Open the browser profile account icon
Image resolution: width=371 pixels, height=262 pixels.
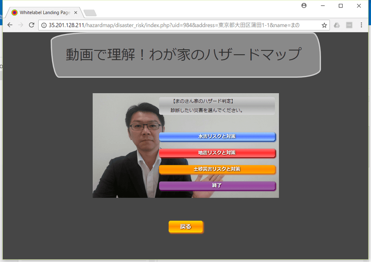click(304, 5)
